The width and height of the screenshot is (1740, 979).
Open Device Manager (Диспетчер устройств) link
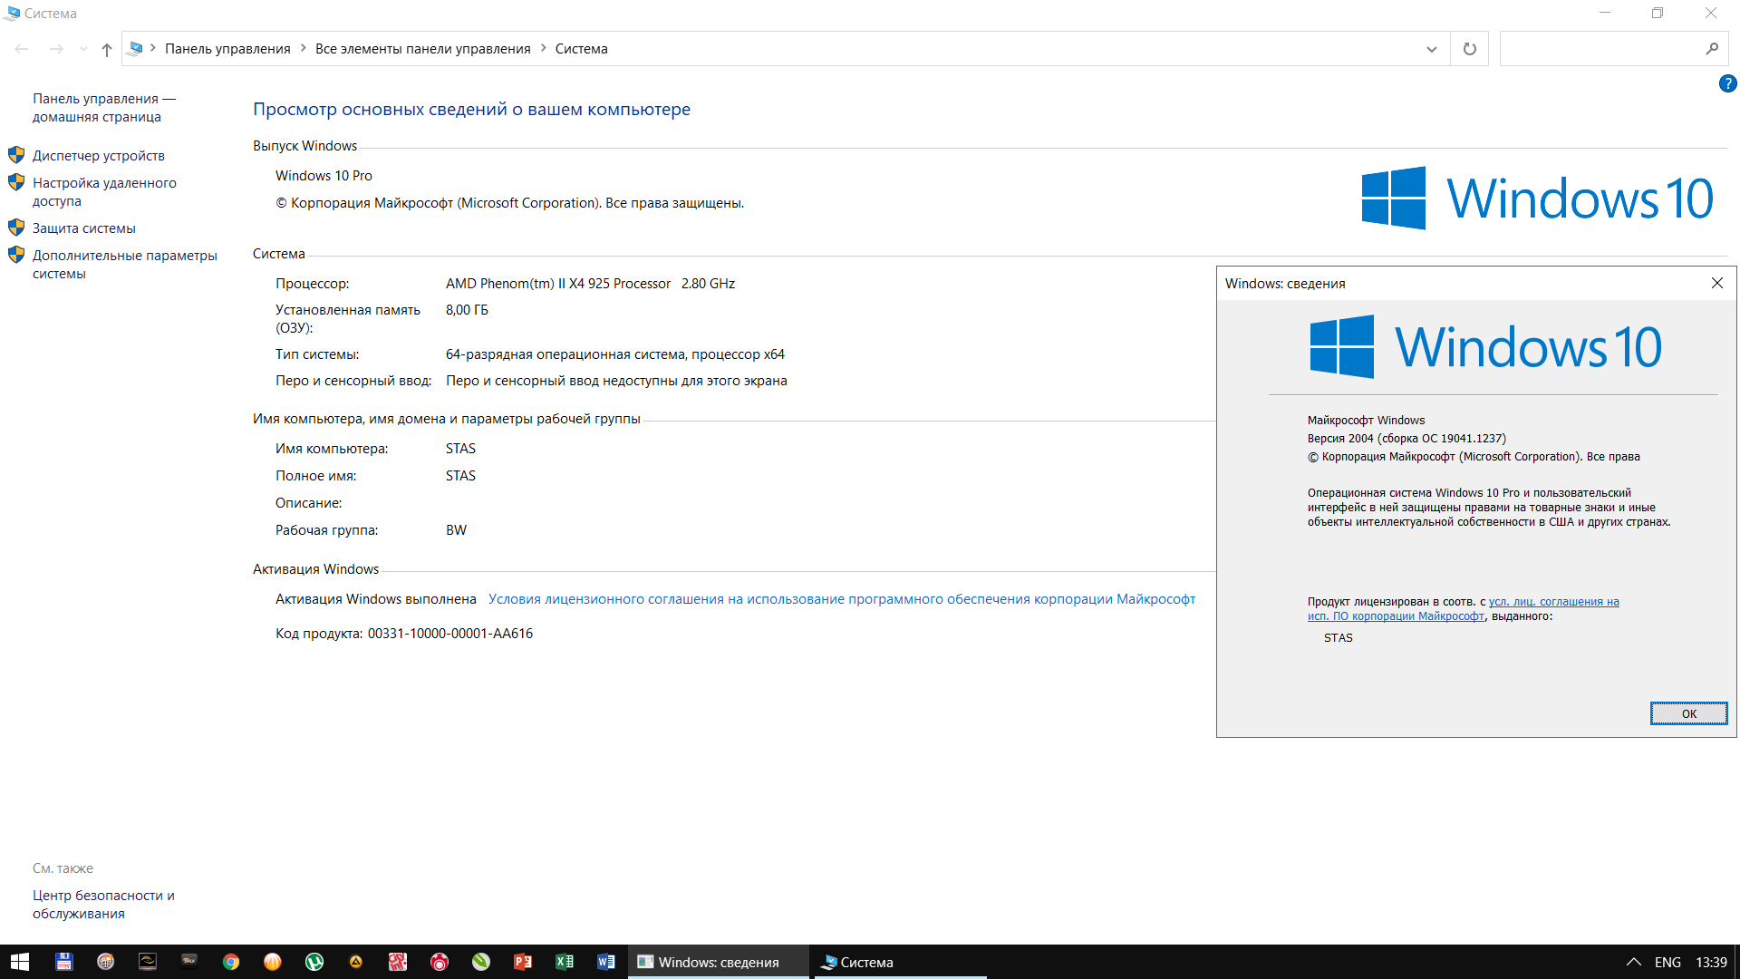point(98,156)
